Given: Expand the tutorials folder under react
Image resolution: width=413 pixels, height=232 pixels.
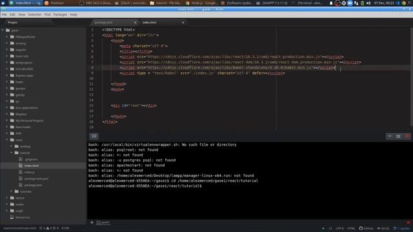Looking at the screenshot, I should [12, 191].
